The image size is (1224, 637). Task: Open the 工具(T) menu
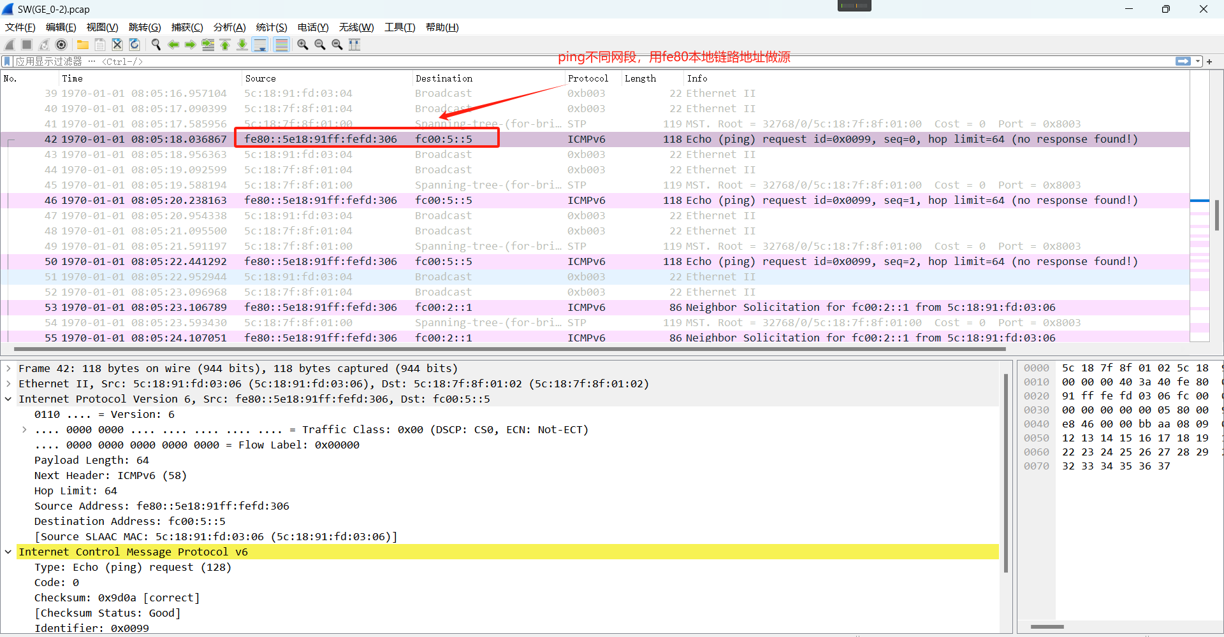[400, 27]
